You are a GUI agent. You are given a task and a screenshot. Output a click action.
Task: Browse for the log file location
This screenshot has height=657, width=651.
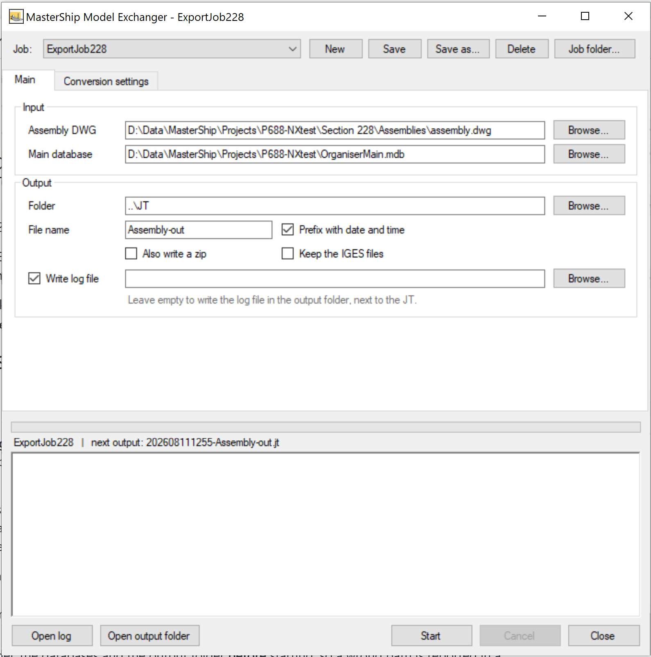pos(589,279)
